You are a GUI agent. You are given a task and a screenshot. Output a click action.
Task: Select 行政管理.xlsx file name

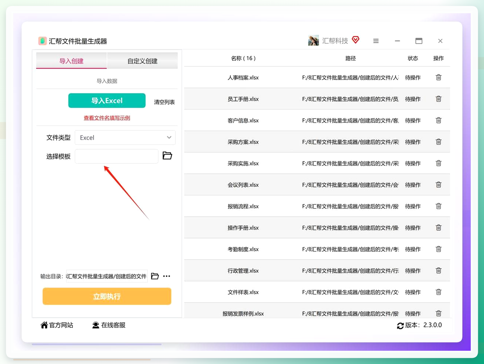click(243, 270)
